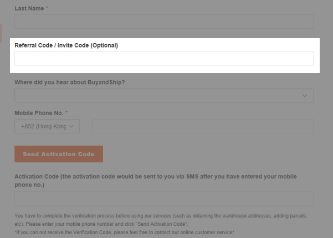
Task: Click the verification process instruction paragraph
Action: [x=161, y=219]
